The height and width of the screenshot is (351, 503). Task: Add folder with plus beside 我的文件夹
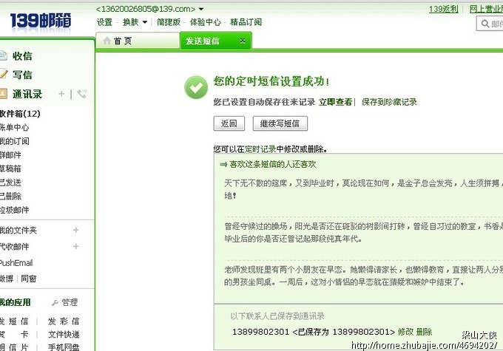[75, 230]
